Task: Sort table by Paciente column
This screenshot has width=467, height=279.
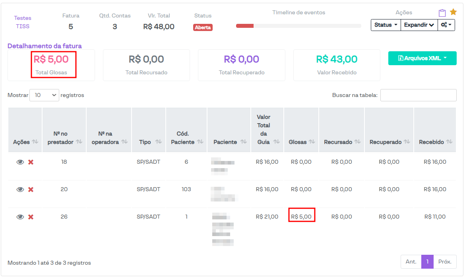Action: pos(243,142)
